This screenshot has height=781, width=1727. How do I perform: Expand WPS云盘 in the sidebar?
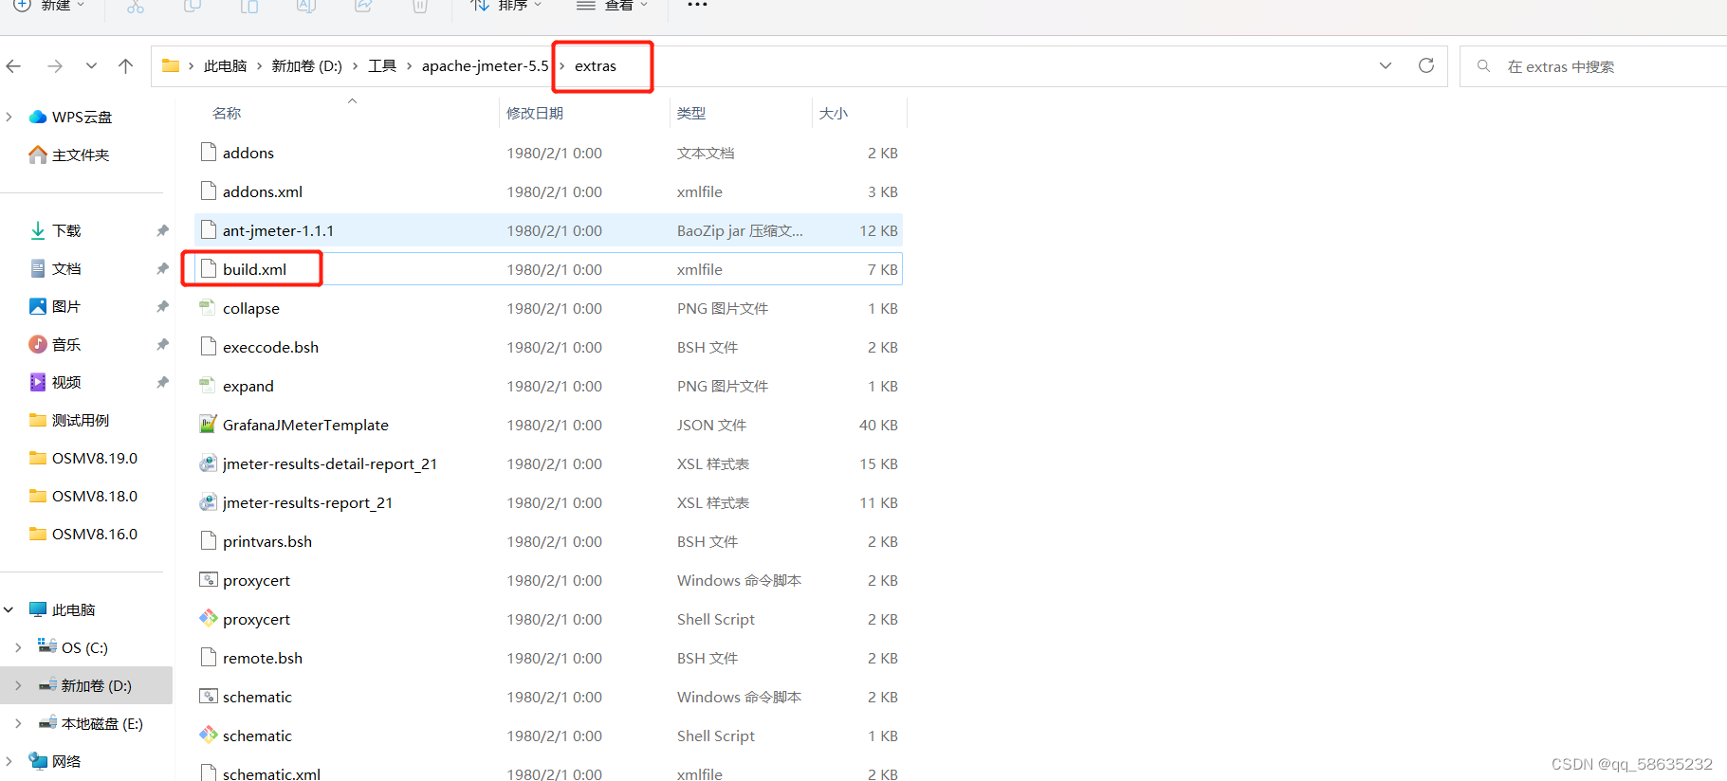(x=9, y=117)
